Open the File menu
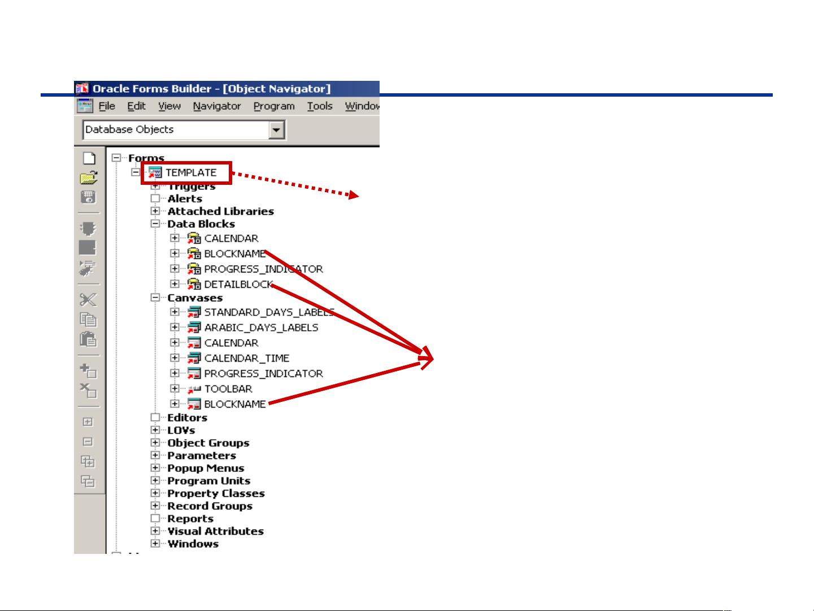The width and height of the screenshot is (814, 611). point(107,106)
